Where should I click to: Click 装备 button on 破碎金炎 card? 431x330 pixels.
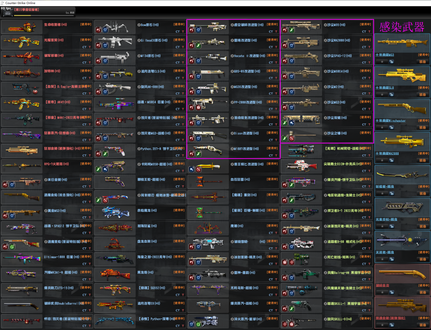pyautogui.click(x=423, y=292)
